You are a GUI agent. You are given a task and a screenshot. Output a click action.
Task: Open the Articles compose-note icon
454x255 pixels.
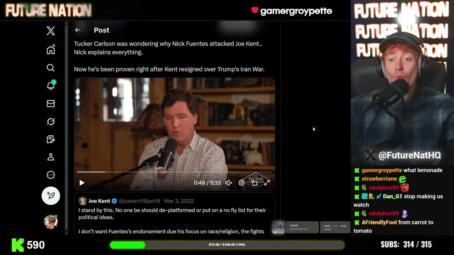click(51, 139)
